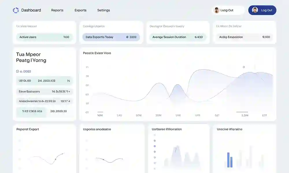Click the tall blue bar in bar chart

228,160
